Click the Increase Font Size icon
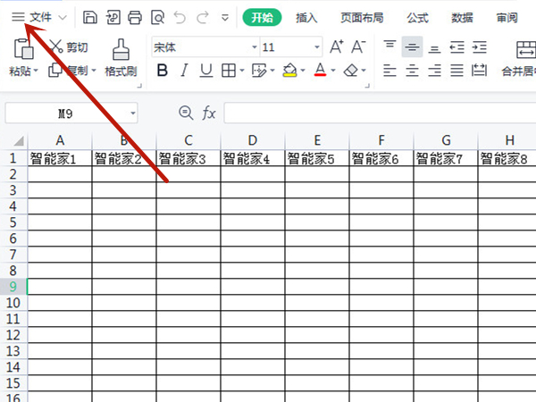536x402 pixels. [x=337, y=46]
